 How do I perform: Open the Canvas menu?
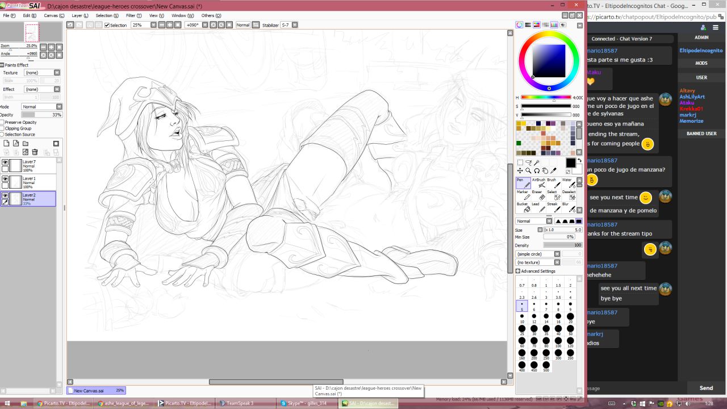53,16
